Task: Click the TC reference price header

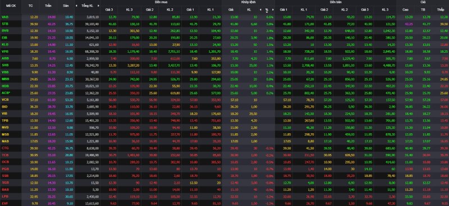Action: [31, 6]
